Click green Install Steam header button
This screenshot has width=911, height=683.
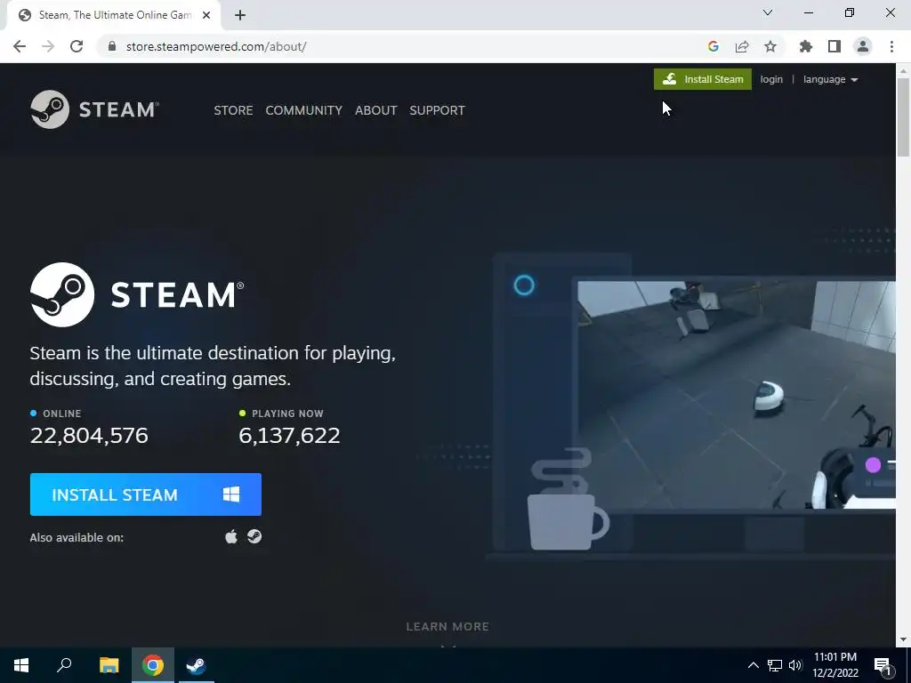point(703,79)
